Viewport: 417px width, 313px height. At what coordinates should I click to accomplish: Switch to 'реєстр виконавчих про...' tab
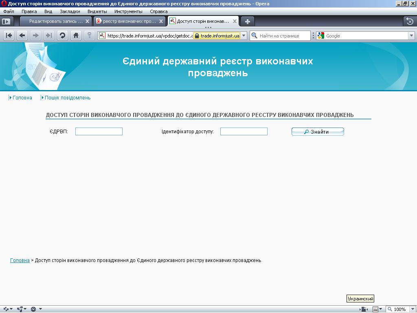point(129,21)
